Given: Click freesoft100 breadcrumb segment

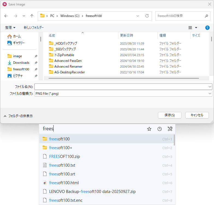Looking at the screenshot, I should tap(94, 16).
